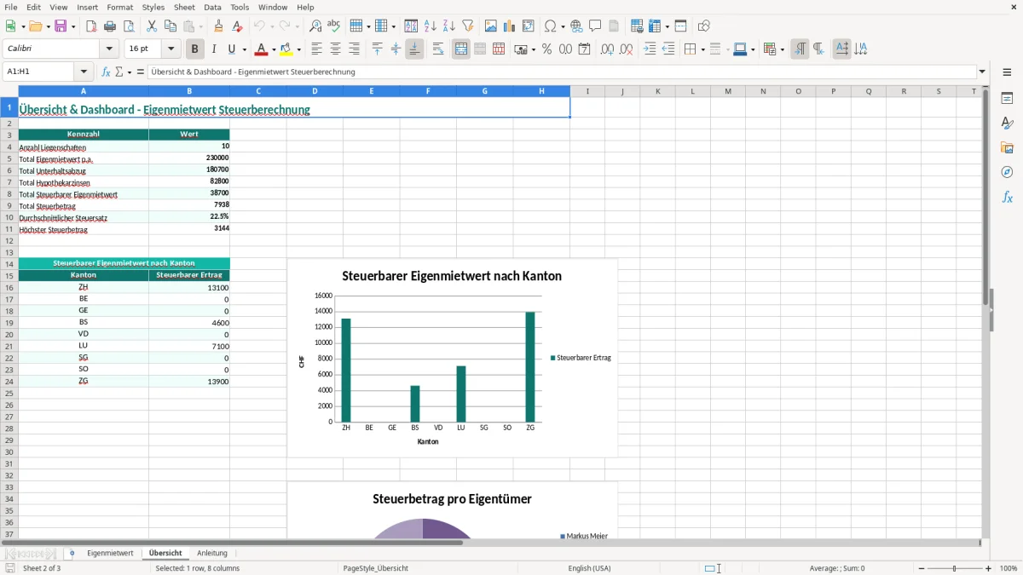The image size is (1023, 575).
Task: Click the Cut scissors icon
Action: tap(152, 26)
